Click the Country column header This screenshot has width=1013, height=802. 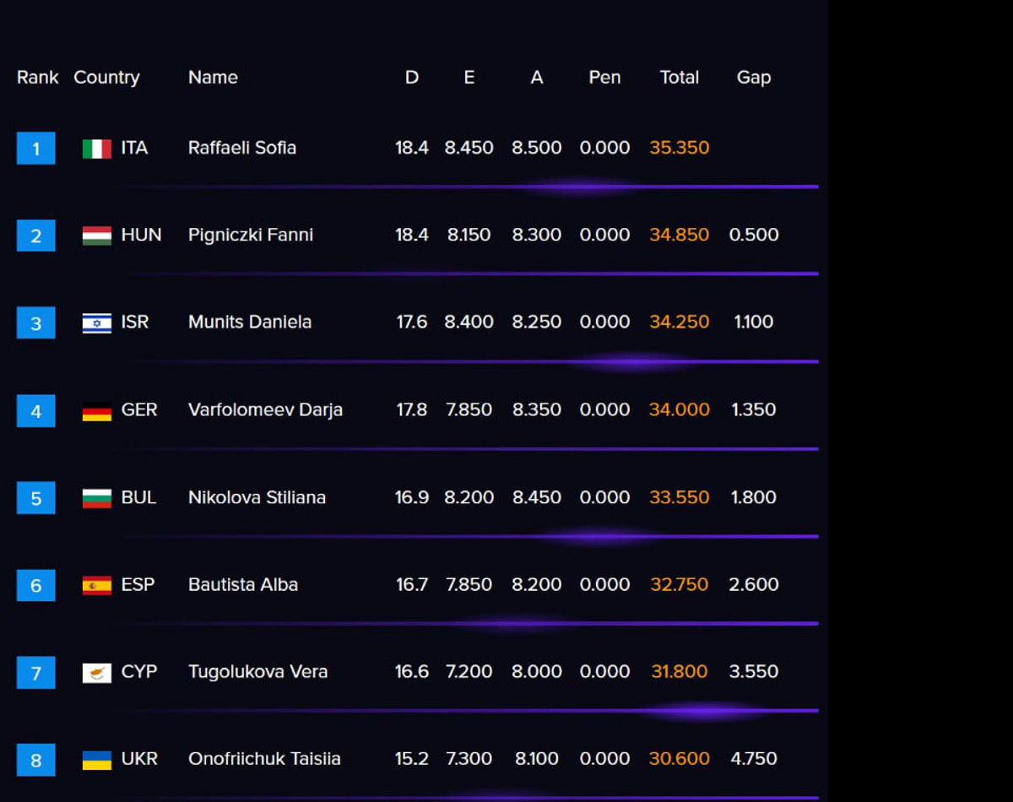pyautogui.click(x=106, y=78)
